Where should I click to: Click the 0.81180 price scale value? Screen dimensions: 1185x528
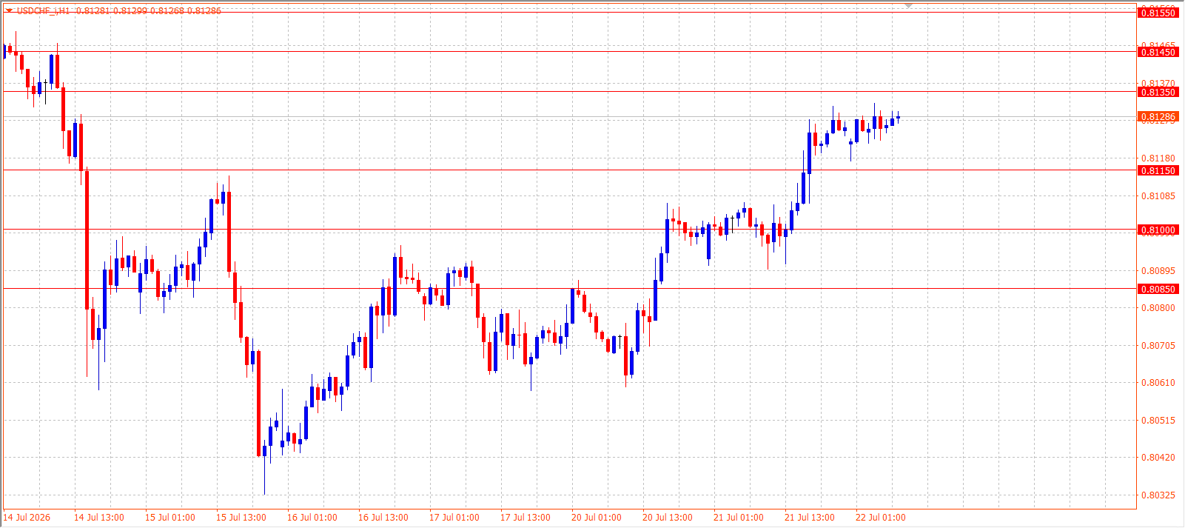pos(1158,158)
